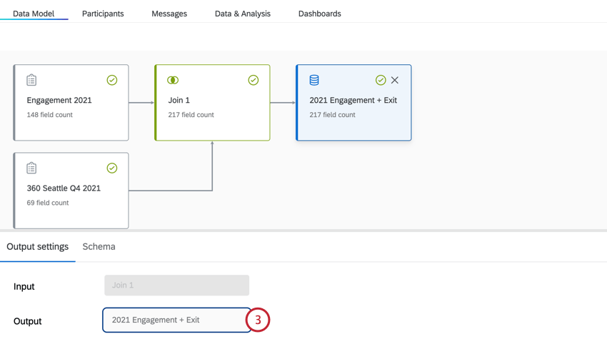
Task: Select the Join 1 node title
Action: [x=179, y=101]
